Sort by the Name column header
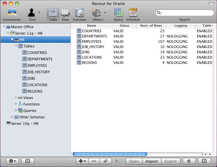 [91, 25]
